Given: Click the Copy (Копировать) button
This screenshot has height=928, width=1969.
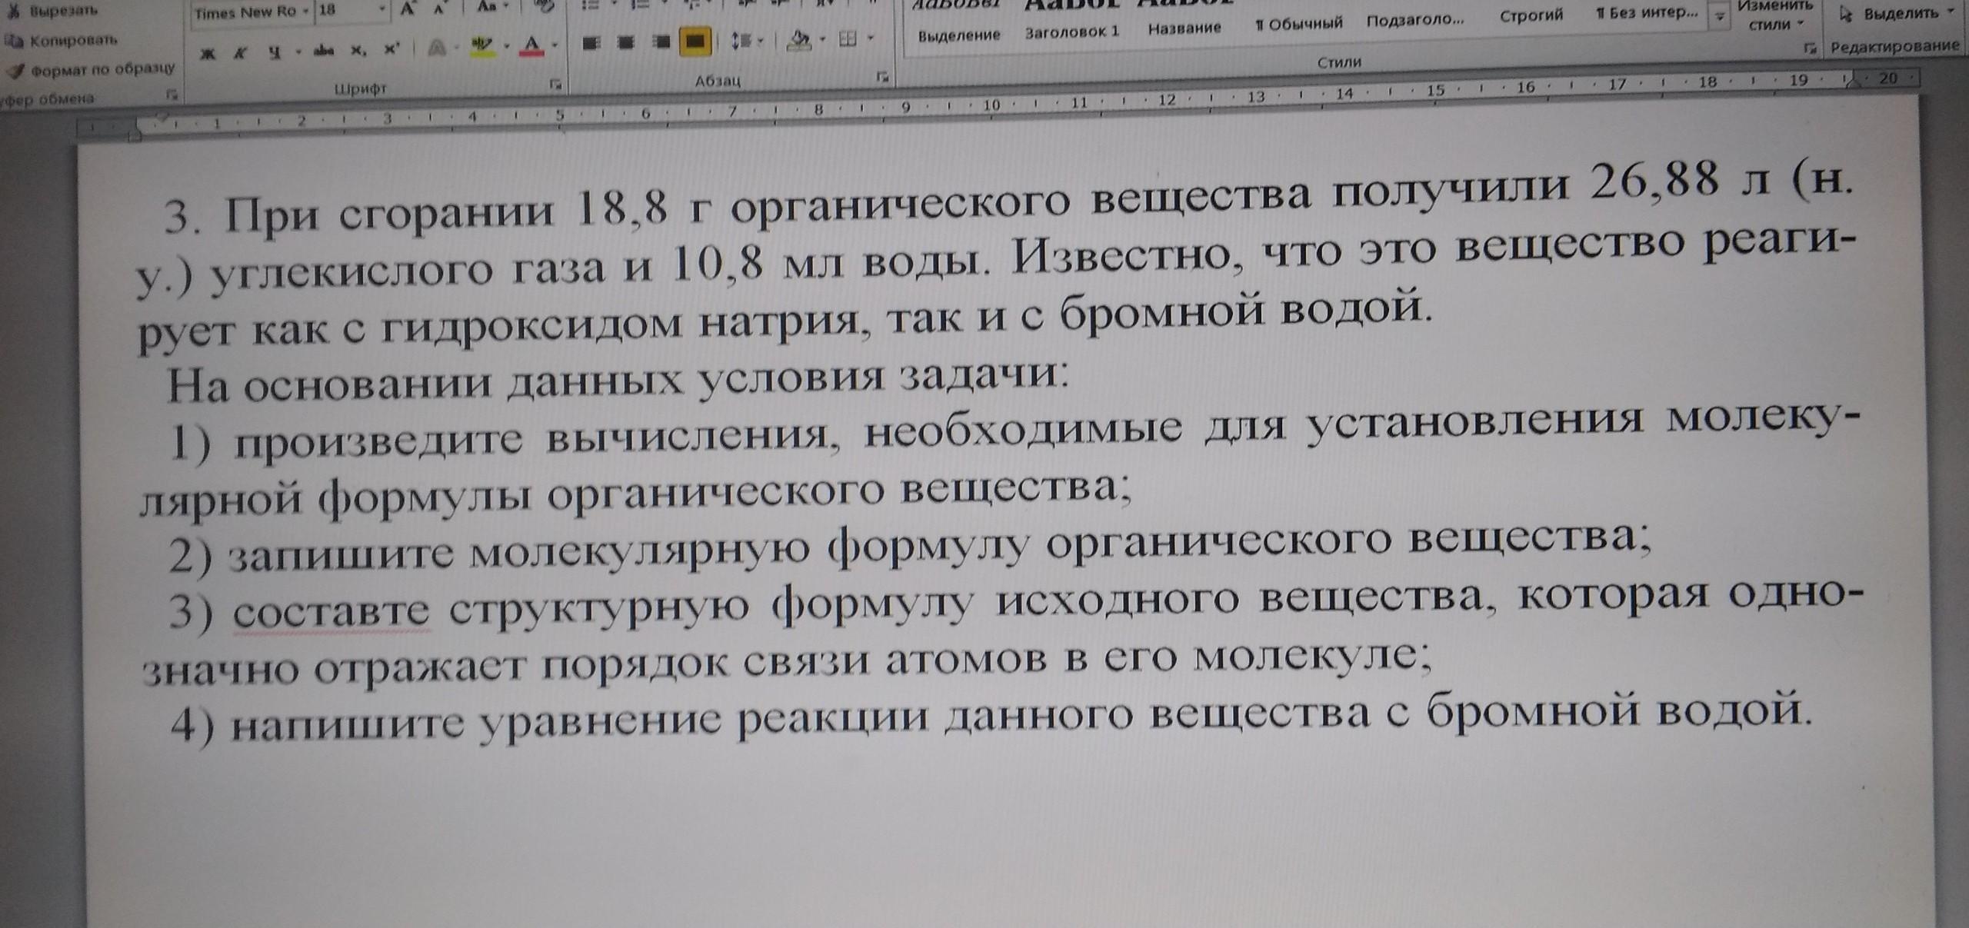Looking at the screenshot, I should click(72, 40).
